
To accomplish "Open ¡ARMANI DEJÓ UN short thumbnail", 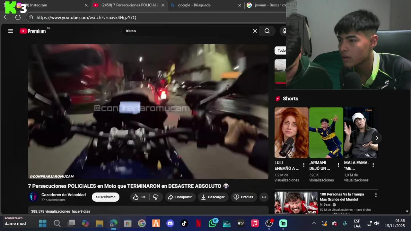I will click(x=326, y=133).
